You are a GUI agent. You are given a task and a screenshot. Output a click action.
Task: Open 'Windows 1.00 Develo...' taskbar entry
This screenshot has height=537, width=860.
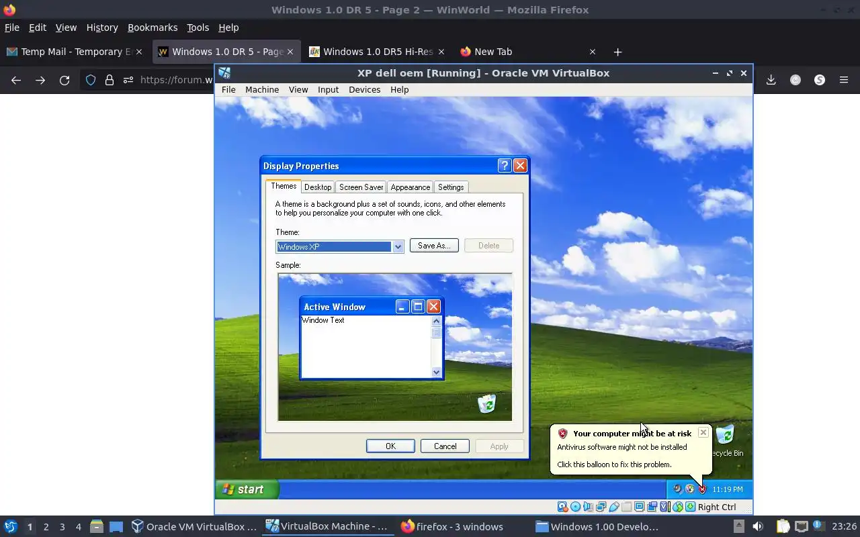pyautogui.click(x=597, y=527)
